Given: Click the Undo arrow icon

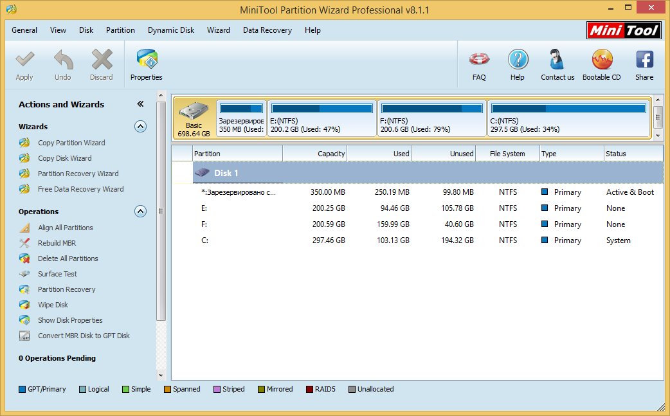Looking at the screenshot, I should pyautogui.click(x=63, y=60).
